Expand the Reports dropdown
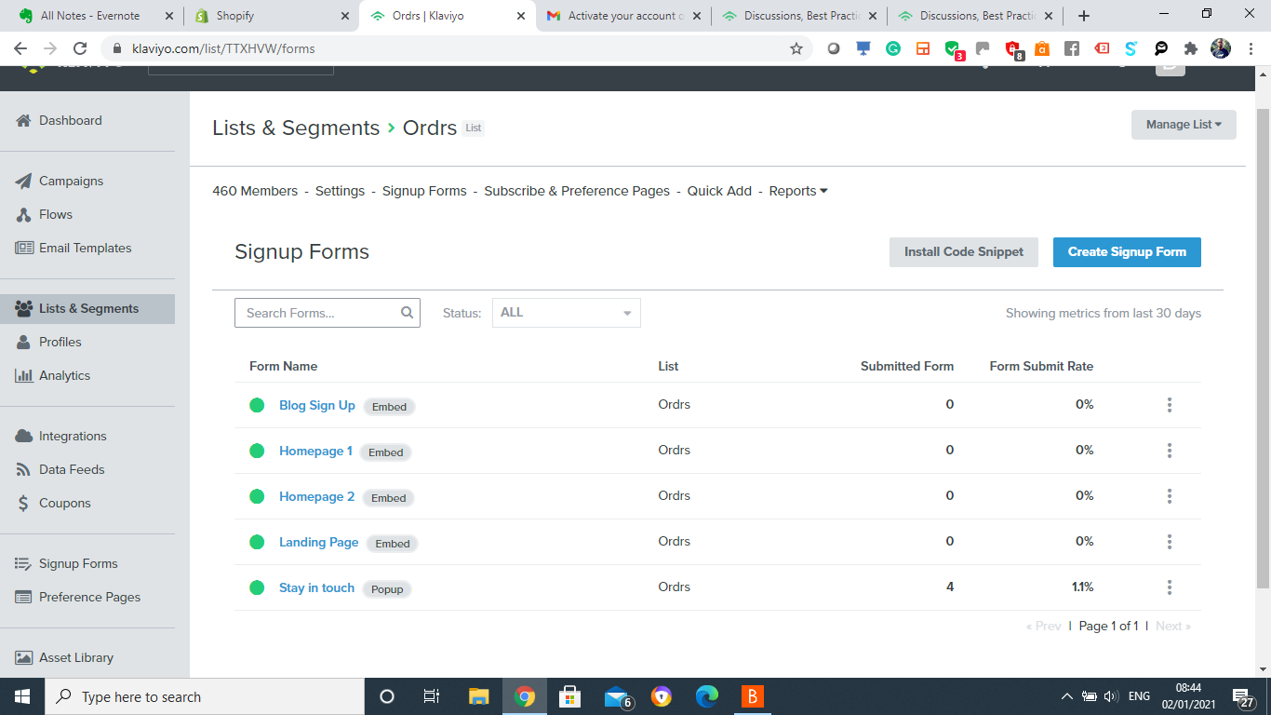The width and height of the screenshot is (1271, 715). pyautogui.click(x=798, y=191)
